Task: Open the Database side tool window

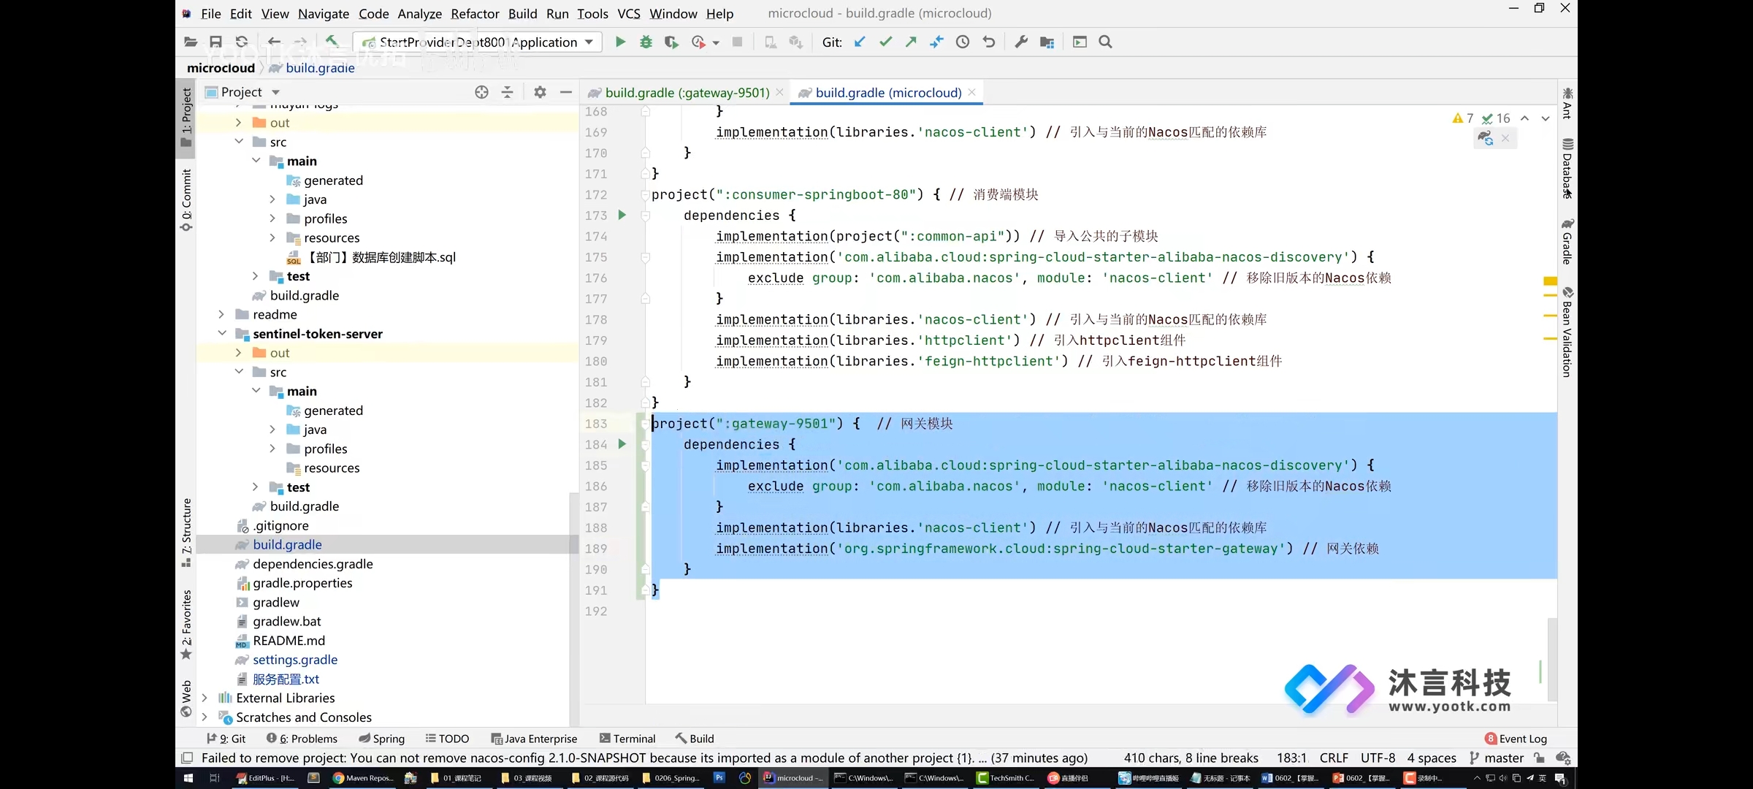Action: pyautogui.click(x=1567, y=168)
